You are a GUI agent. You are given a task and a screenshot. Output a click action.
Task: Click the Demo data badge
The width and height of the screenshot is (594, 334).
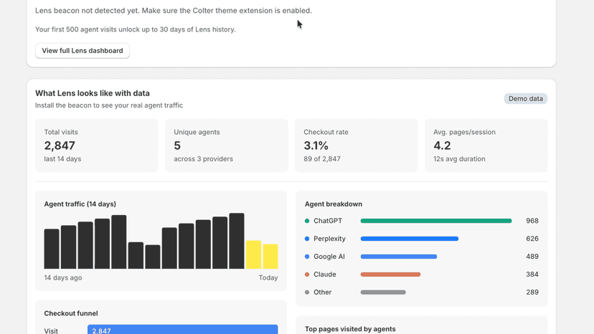coord(525,98)
